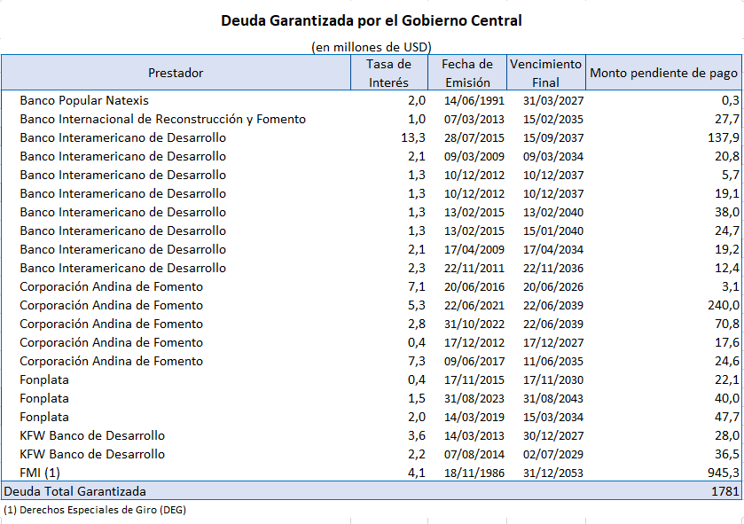The width and height of the screenshot is (744, 524).
Task: Select the pending amount 945,3
Action: [x=724, y=473]
